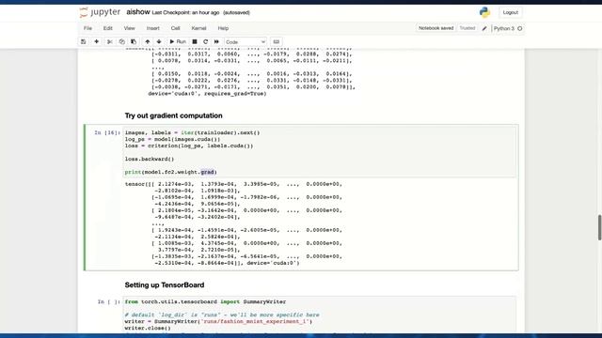This screenshot has height=338, width=602.
Task: Open the Cell menu
Action: point(176,28)
